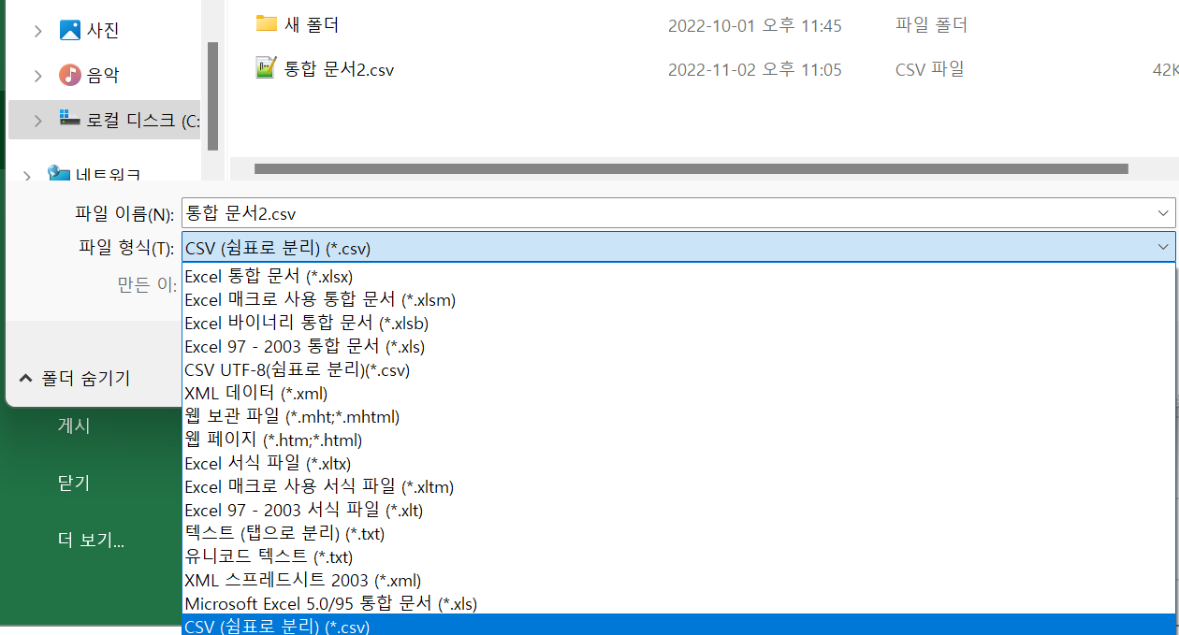Click the 사진 label in navigation pane

click(103, 31)
